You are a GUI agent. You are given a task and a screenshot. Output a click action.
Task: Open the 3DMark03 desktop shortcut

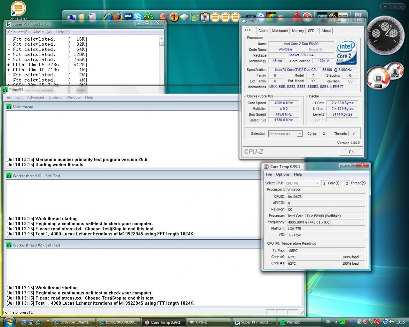point(19,11)
